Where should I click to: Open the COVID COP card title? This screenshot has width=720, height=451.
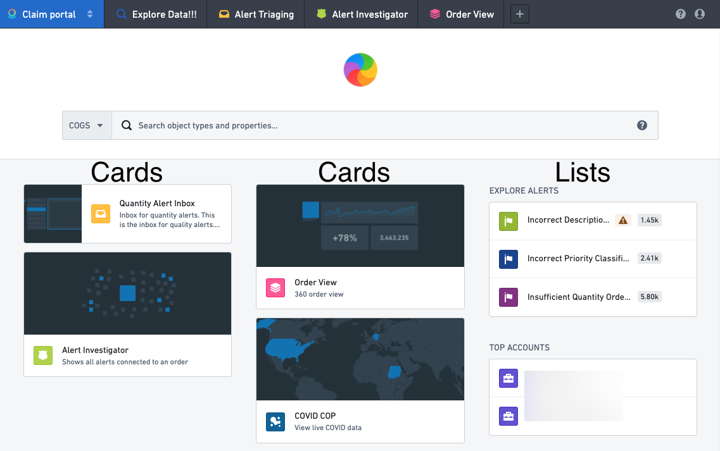coord(315,416)
